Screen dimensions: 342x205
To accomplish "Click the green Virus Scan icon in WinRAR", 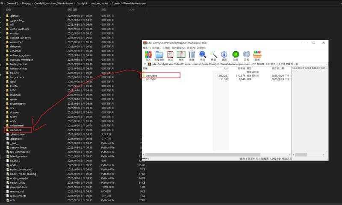I will pyautogui.click(x=236, y=55).
